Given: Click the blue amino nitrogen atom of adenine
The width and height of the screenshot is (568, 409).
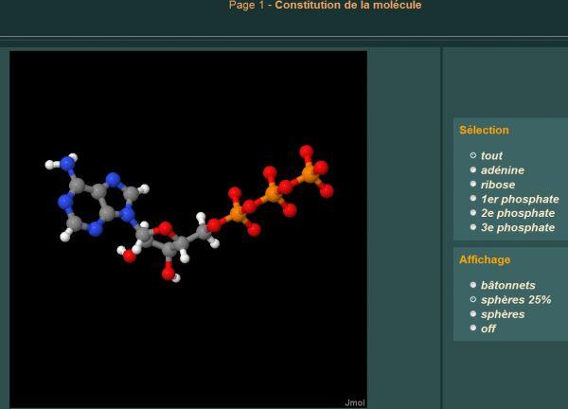Looking at the screenshot, I should pyautogui.click(x=67, y=164).
